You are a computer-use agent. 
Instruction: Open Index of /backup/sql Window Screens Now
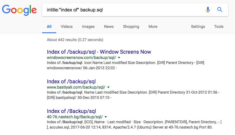[99, 52]
